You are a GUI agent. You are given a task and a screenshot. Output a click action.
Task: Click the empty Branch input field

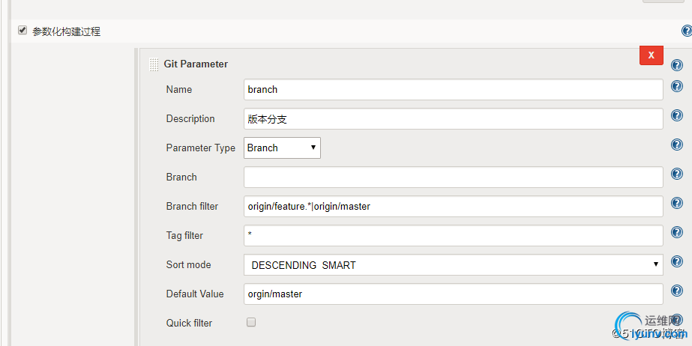(453, 177)
